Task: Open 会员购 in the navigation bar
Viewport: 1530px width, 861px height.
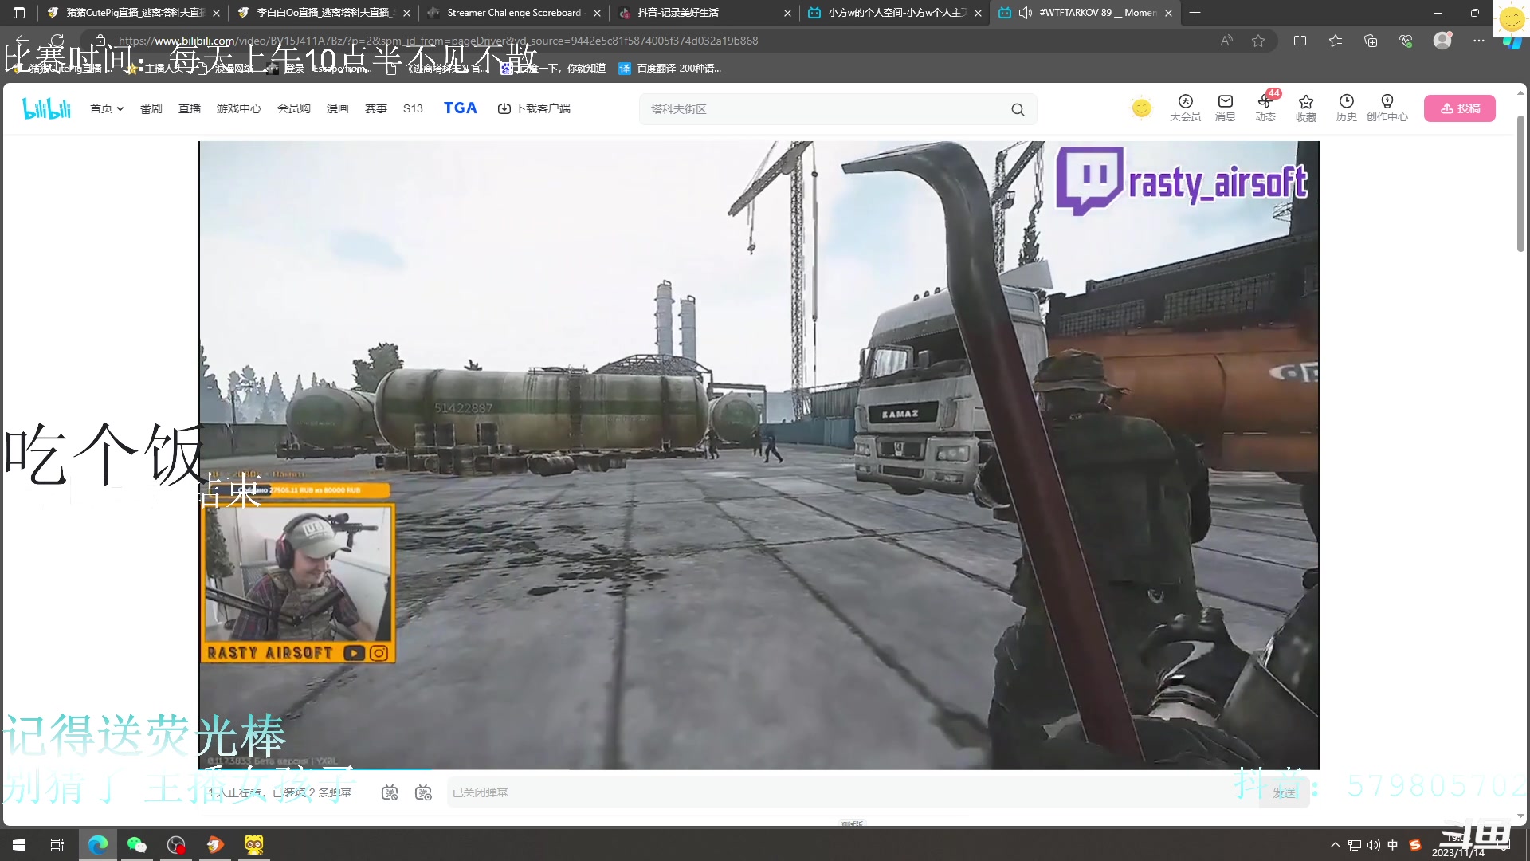Action: coord(294,108)
